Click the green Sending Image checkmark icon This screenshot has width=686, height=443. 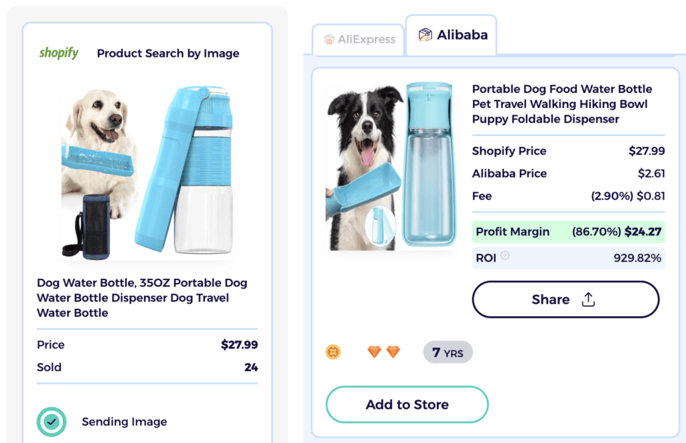52,422
